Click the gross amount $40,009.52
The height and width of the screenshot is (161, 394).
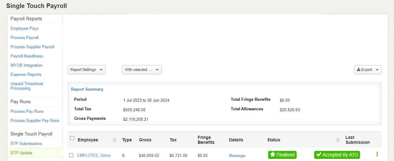coord(149,155)
